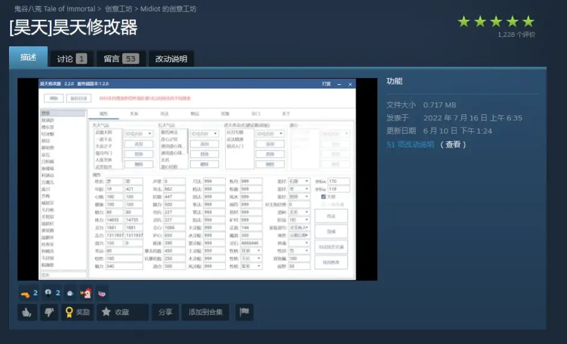Image resolution: width=567 pixels, height=344 pixels.
Task: Favorite the item with 收藏 star
Action: (x=122, y=312)
